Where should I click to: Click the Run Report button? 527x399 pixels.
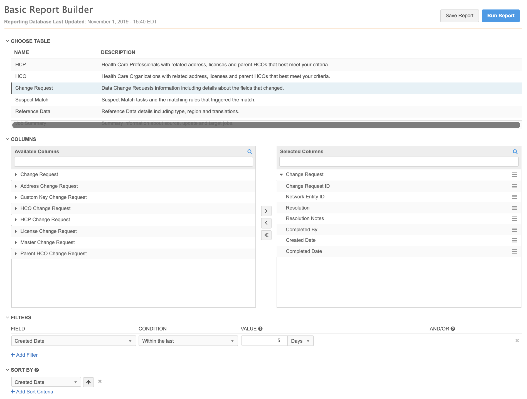pyautogui.click(x=501, y=16)
